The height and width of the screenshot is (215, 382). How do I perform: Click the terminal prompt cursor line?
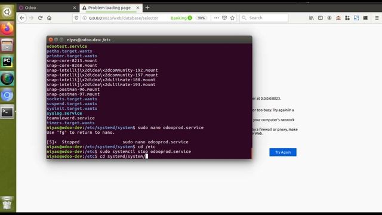(x=97, y=156)
